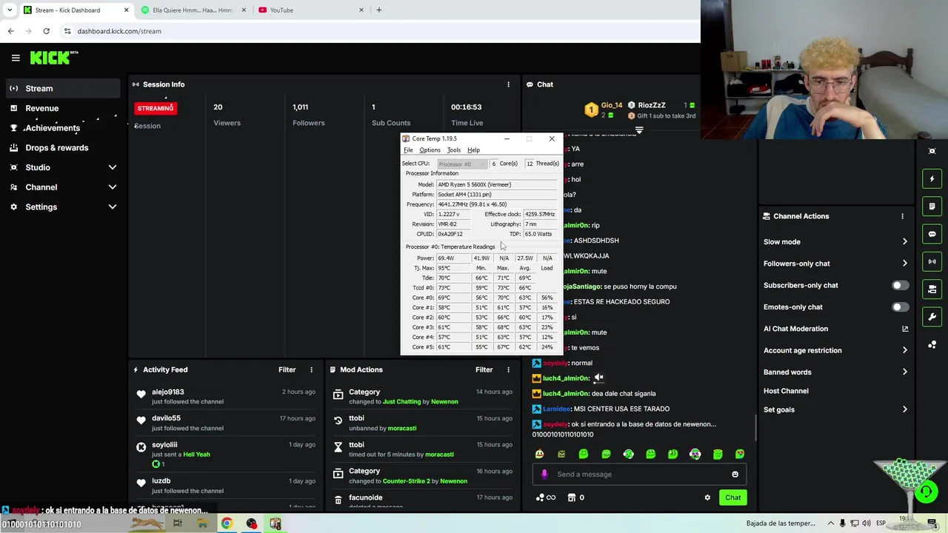Screen dimensions: 948x533
Task: Click the Send a message field
Action: point(640,475)
